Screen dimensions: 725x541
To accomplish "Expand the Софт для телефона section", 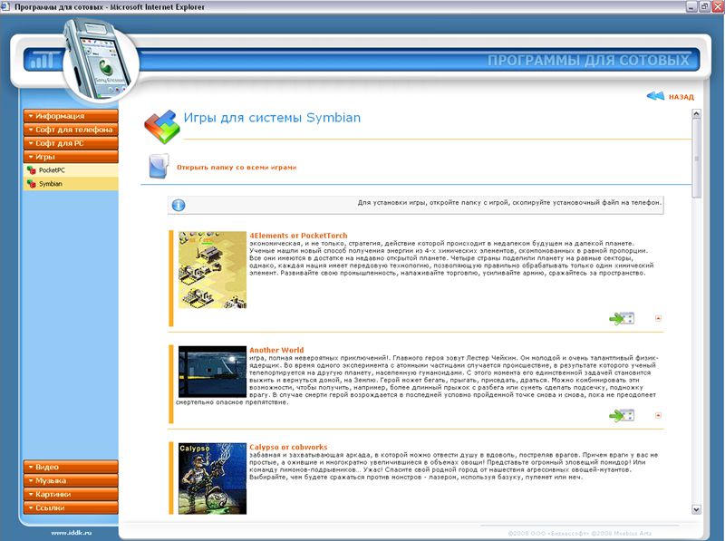I will tap(71, 130).
